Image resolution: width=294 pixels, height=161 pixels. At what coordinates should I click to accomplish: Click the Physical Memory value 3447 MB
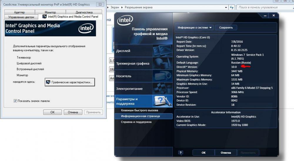click(237, 71)
